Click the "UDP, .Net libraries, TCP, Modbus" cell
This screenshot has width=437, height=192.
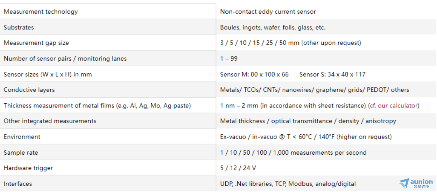coord(288,184)
